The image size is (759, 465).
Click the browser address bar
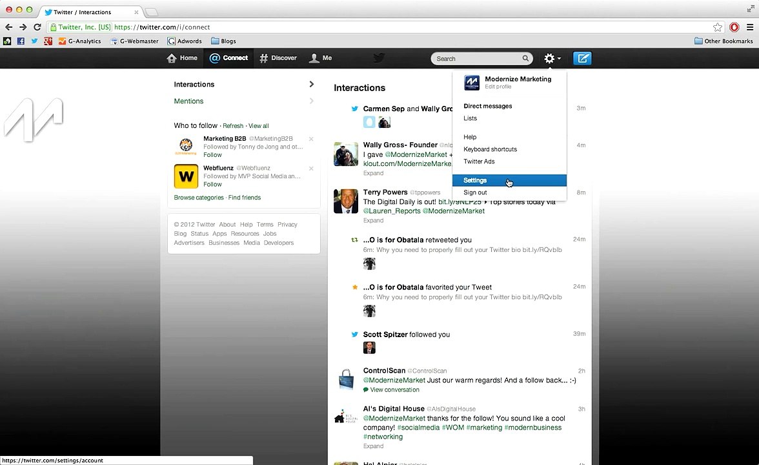378,27
